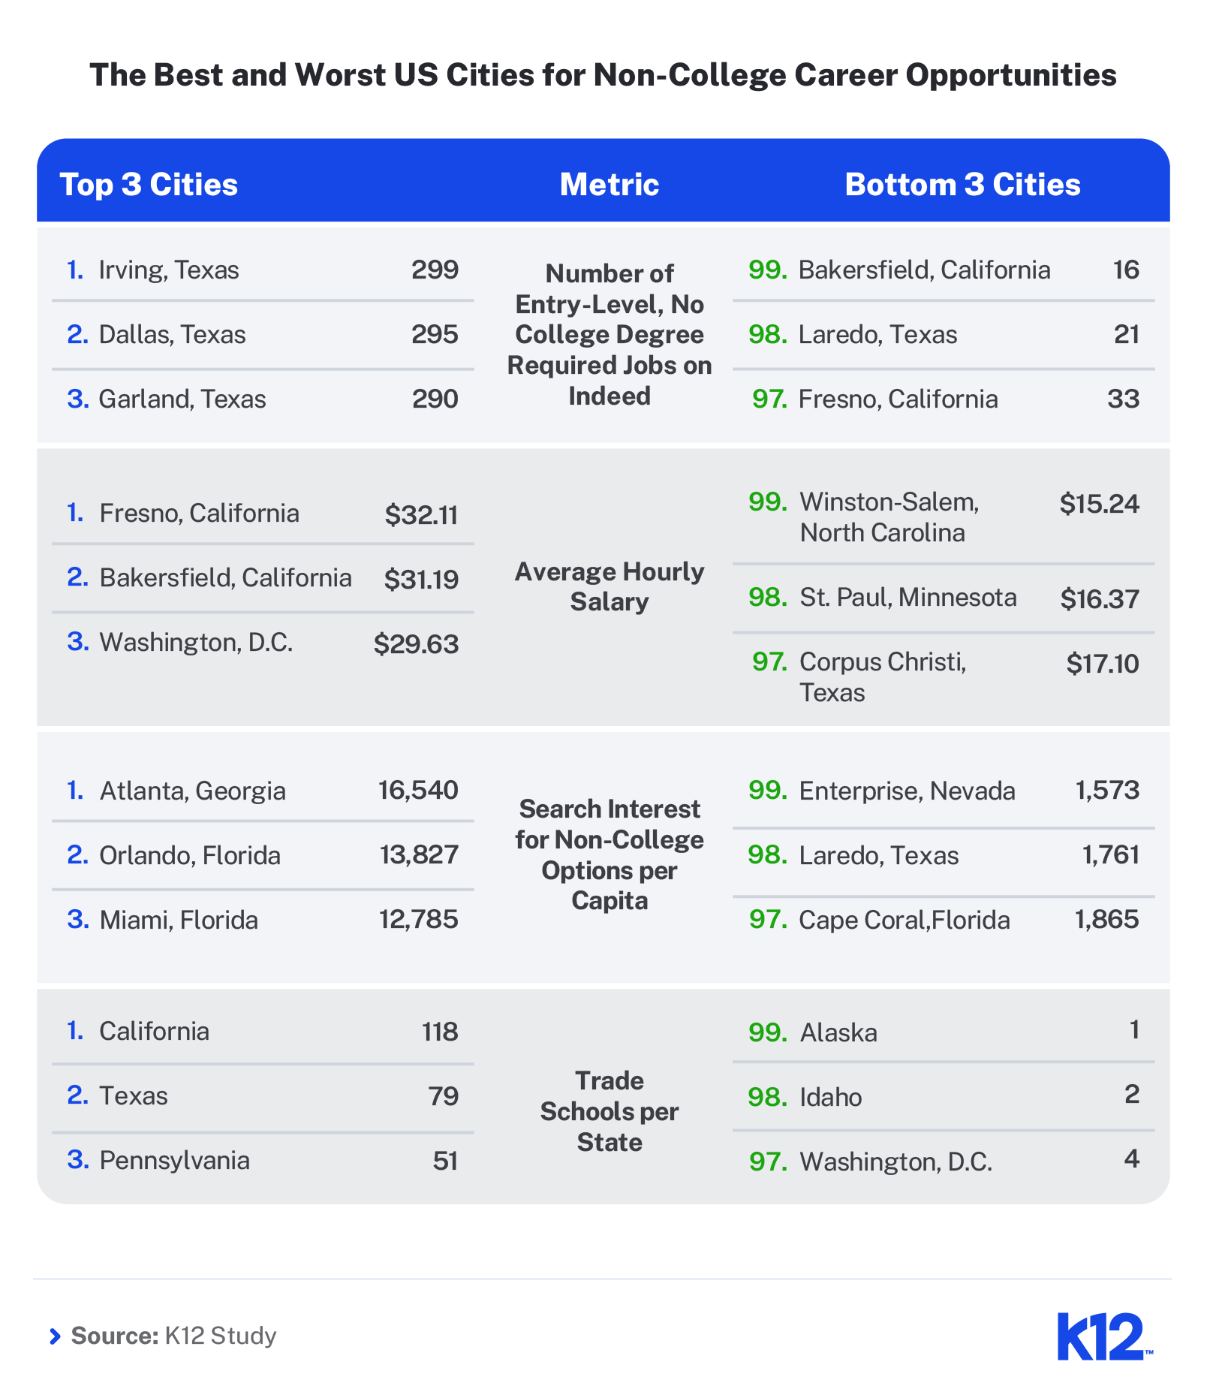This screenshot has height=1395, width=1207.
Task: Select the Alaska row ranked 99
Action: (x=944, y=1032)
